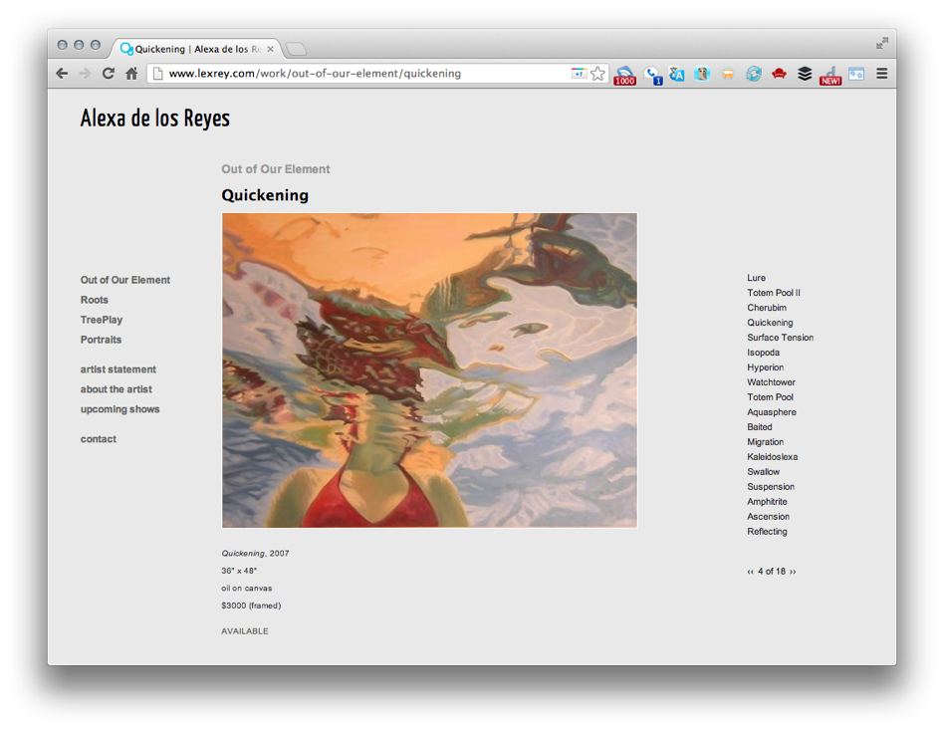Screen dimensions: 944x731
Task: Open the phone extension with 1 badge
Action: [x=652, y=75]
